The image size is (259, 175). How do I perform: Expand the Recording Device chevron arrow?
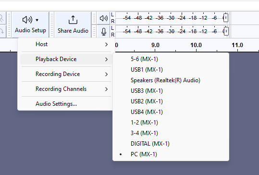click(x=106, y=74)
